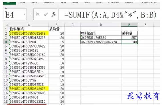Click the Select All corner triangle
Viewport: 162px width, 105px height.
click(x=7, y=25)
